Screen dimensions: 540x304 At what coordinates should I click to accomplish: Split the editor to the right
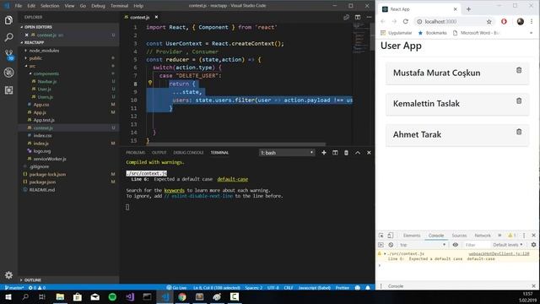[x=358, y=17]
